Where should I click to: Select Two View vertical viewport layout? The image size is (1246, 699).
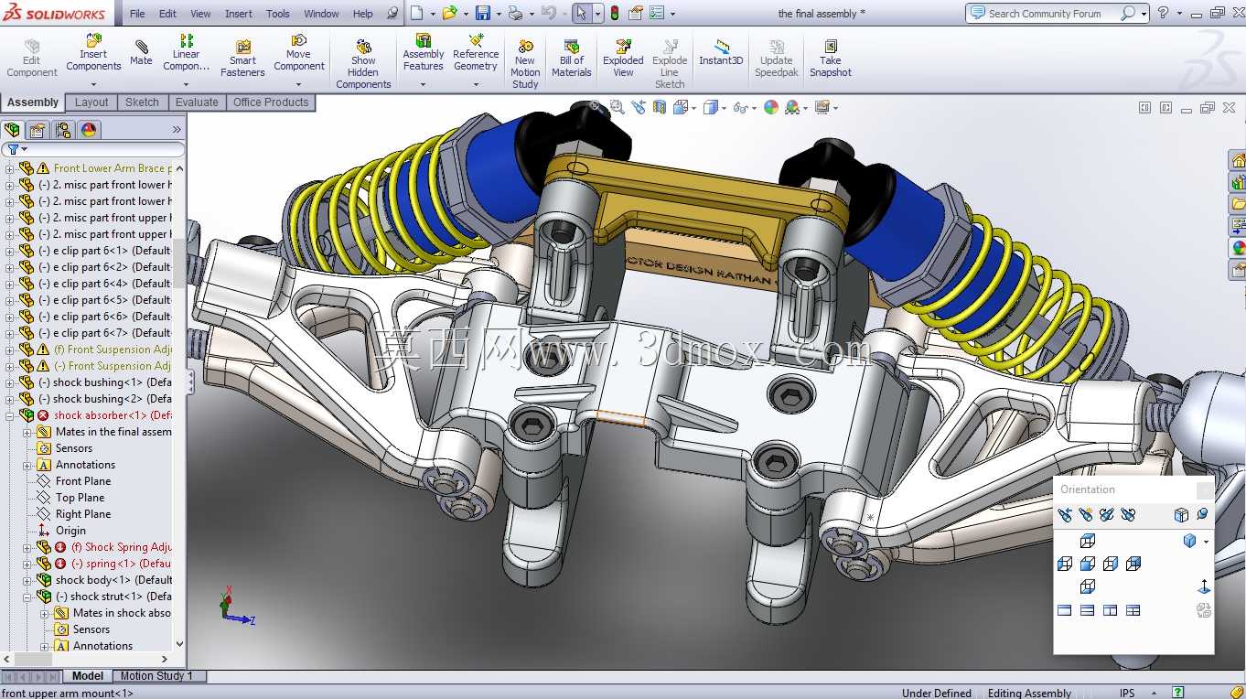click(1110, 610)
